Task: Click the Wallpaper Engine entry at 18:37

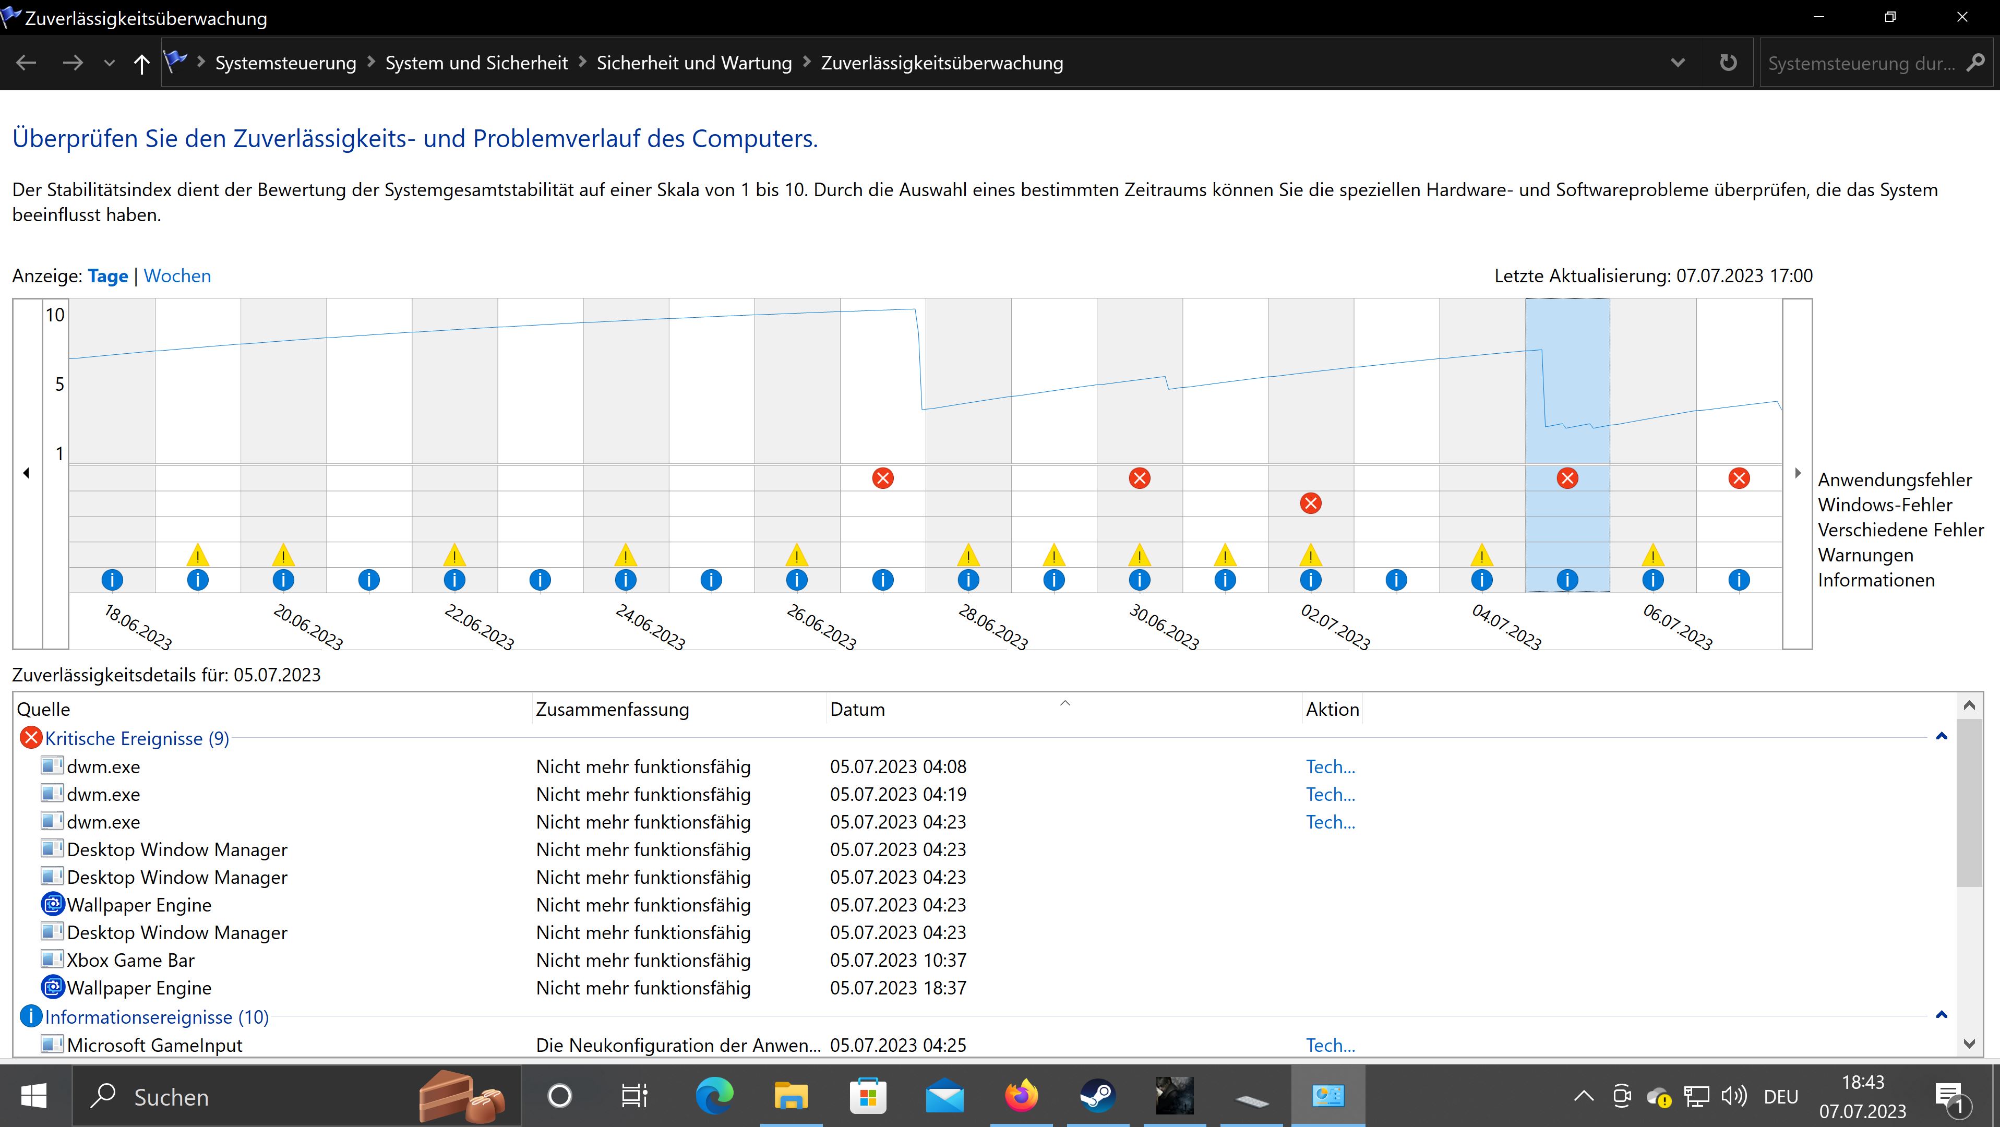Action: coord(139,988)
